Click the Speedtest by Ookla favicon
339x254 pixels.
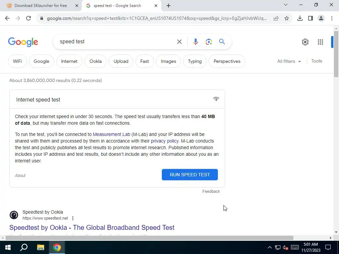click(x=14, y=215)
